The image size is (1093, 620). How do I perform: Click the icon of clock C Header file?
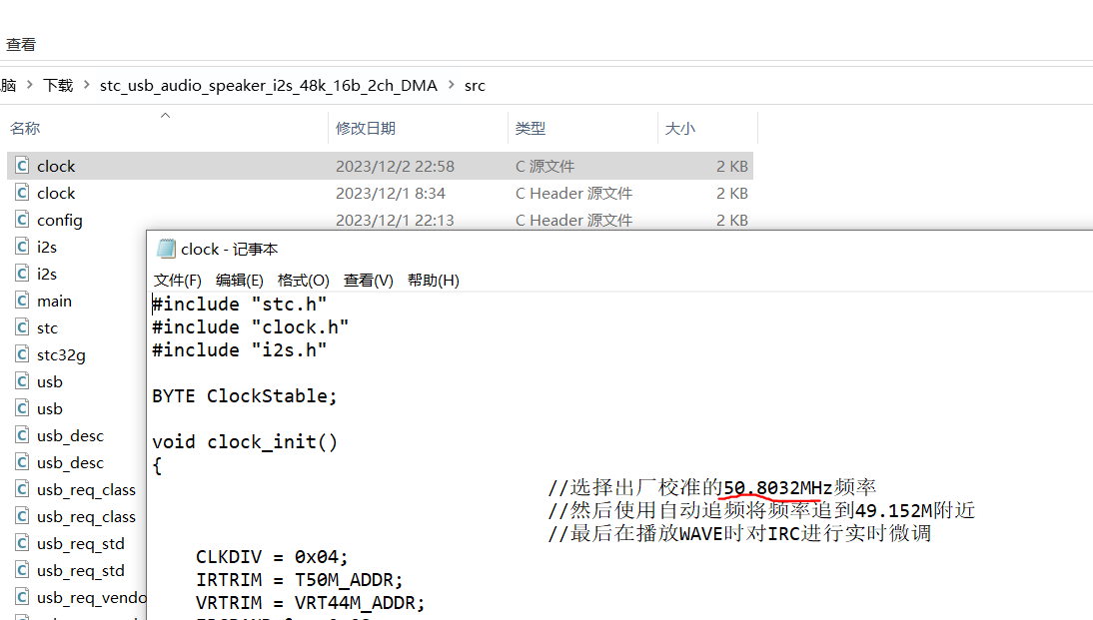[22, 193]
